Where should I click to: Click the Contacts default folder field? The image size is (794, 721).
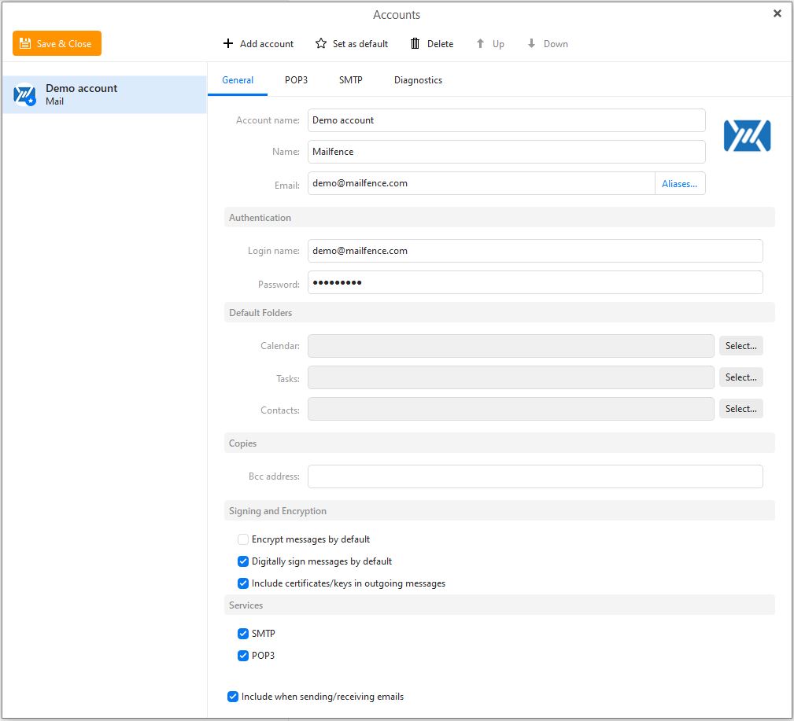point(511,409)
